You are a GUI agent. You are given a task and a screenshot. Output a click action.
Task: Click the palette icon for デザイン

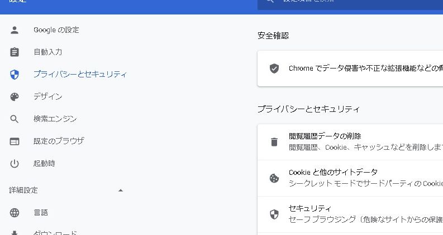click(x=15, y=97)
